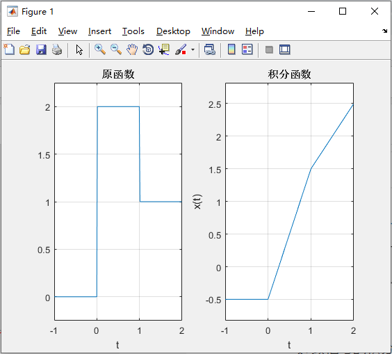The image size is (392, 354).
Task: Open the File menu
Action: coord(13,31)
